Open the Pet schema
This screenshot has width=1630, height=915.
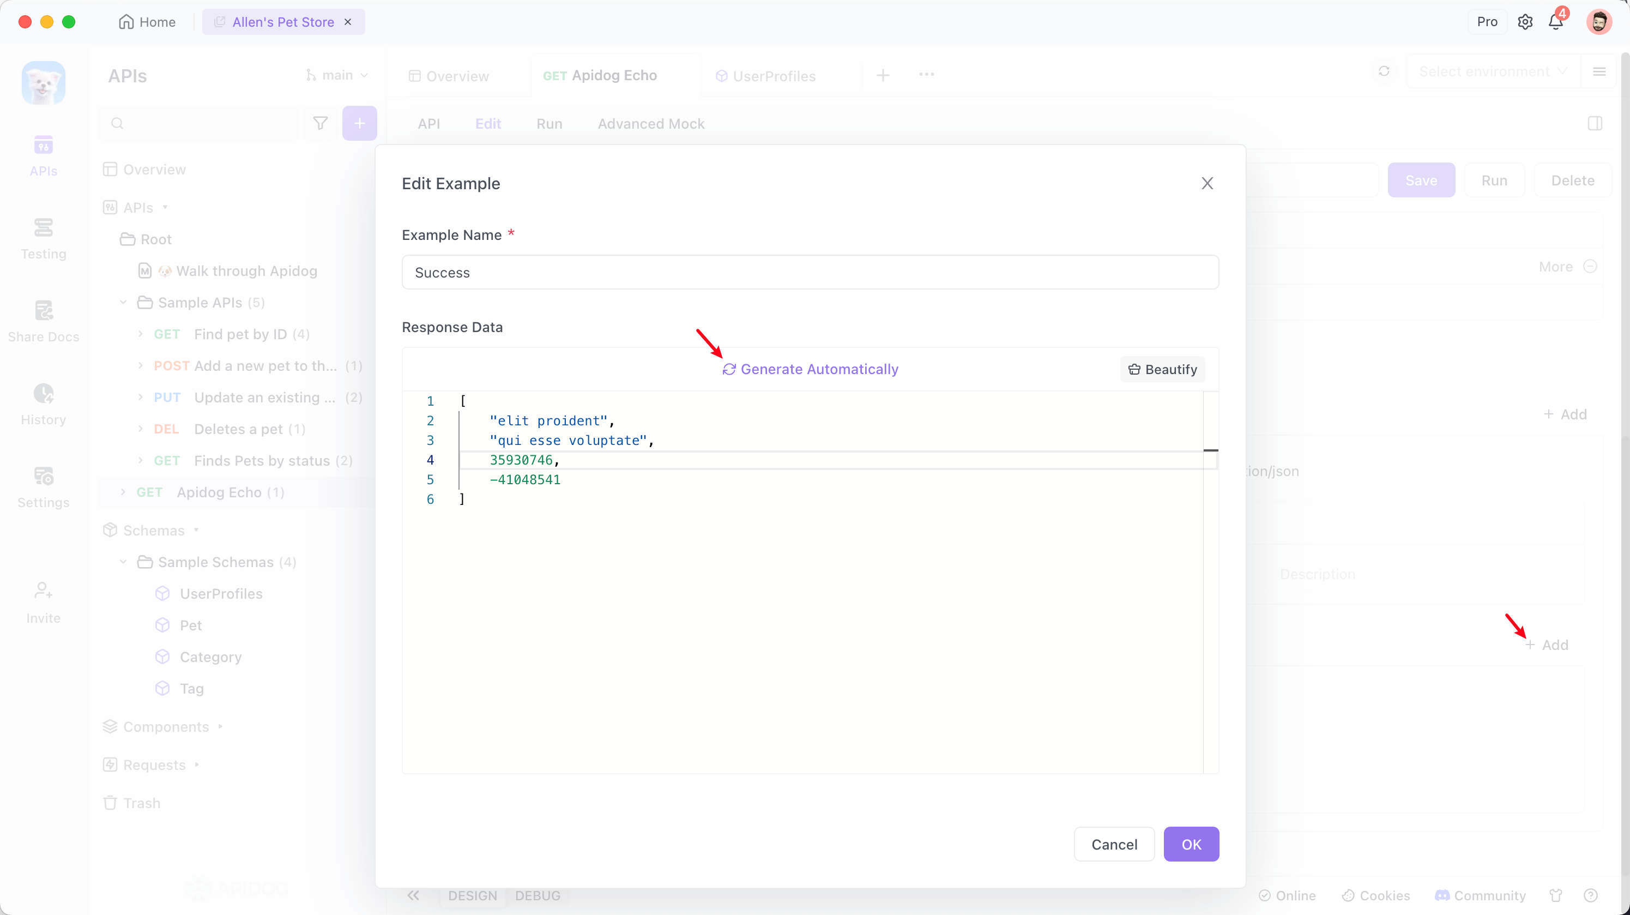tap(178, 625)
